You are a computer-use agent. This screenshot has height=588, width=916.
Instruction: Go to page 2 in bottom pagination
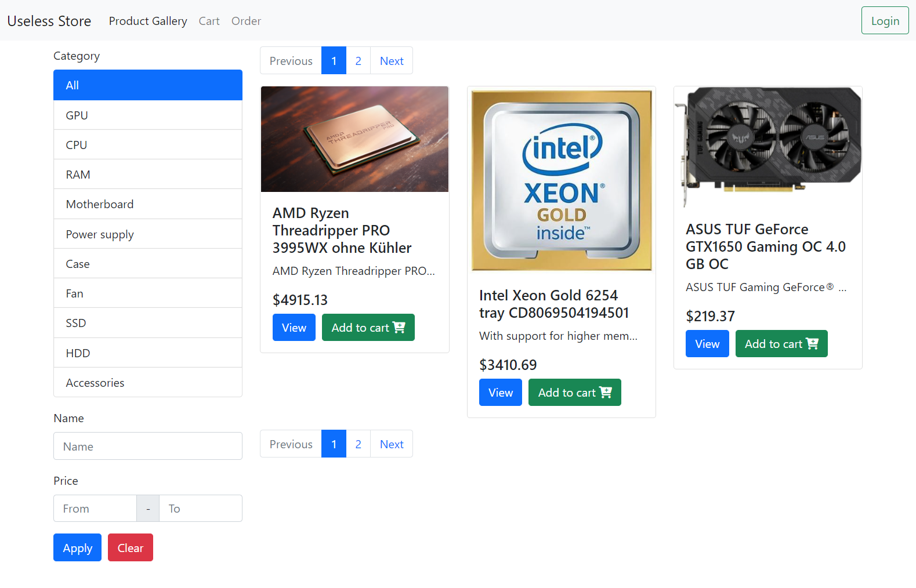click(359, 444)
